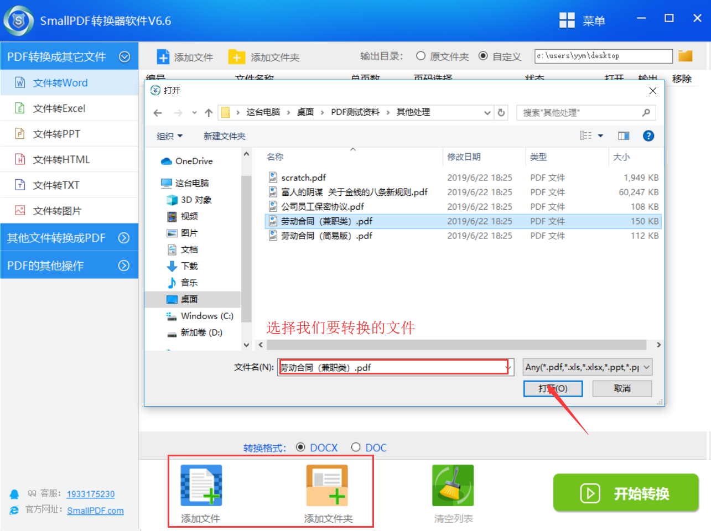The width and height of the screenshot is (711, 531).
Task: Click the view layout icon in dialog
Action: click(585, 136)
